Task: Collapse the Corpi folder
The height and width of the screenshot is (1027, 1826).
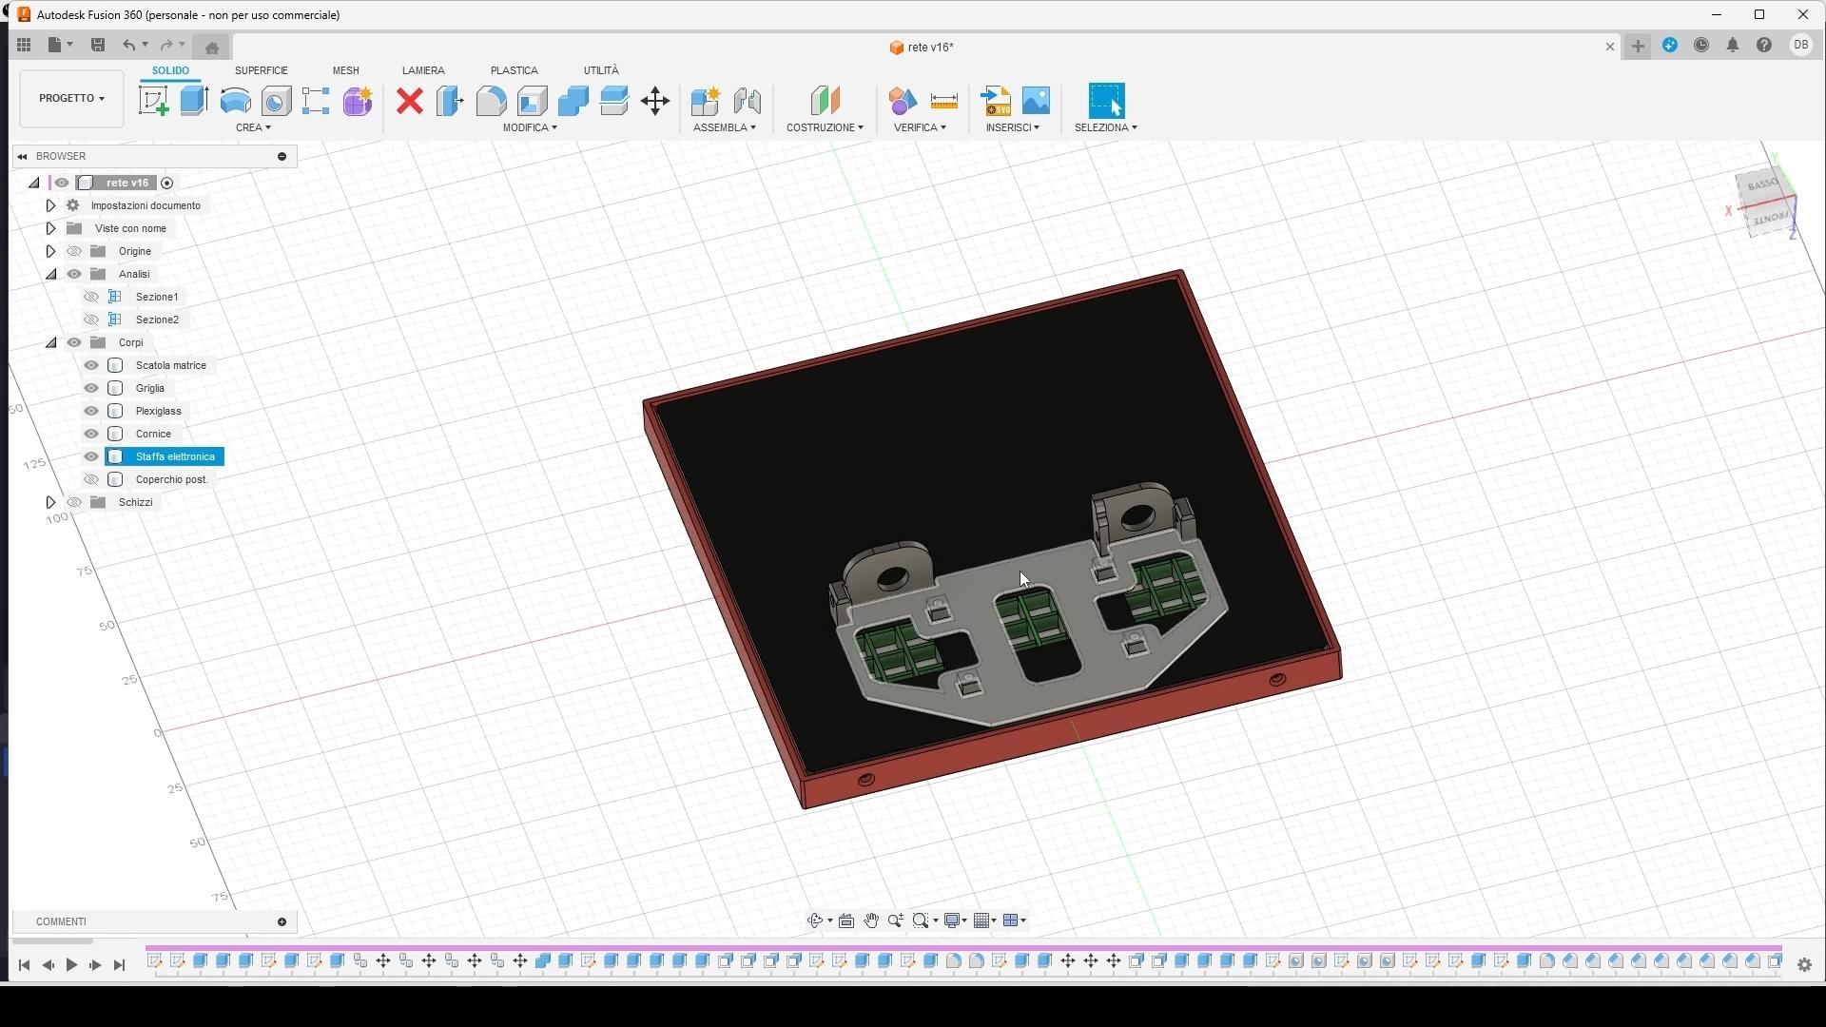Action: coord(50,342)
